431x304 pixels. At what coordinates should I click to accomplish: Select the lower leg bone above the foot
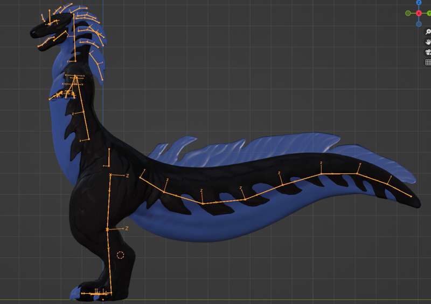tap(109, 261)
